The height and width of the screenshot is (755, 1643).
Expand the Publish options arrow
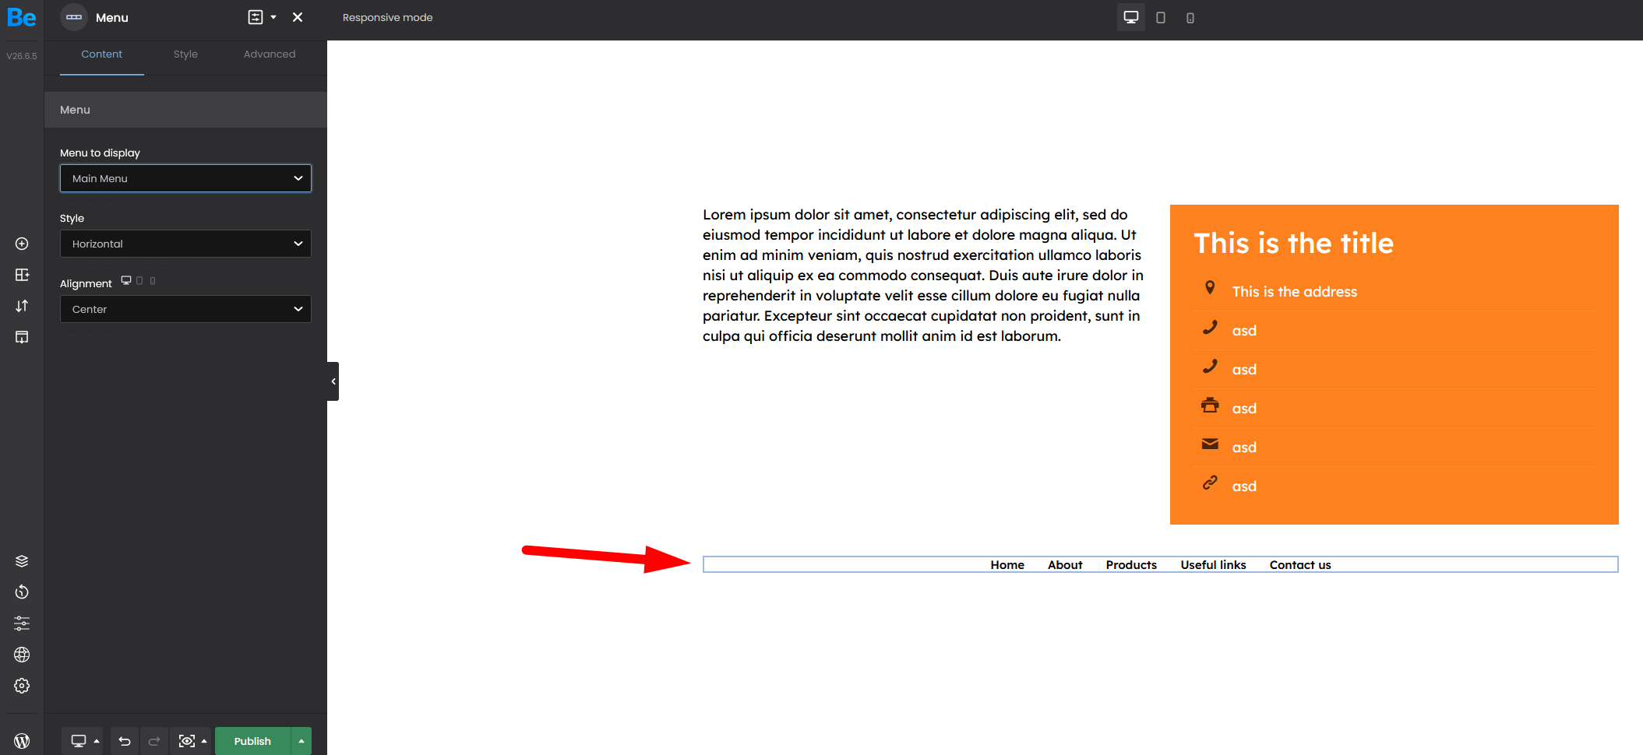[x=301, y=741]
